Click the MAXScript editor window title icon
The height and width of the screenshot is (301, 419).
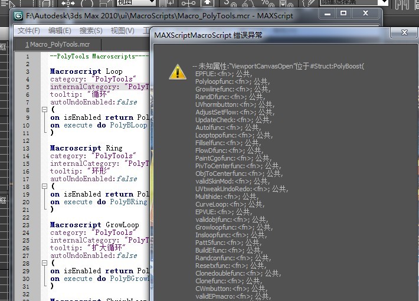18,16
